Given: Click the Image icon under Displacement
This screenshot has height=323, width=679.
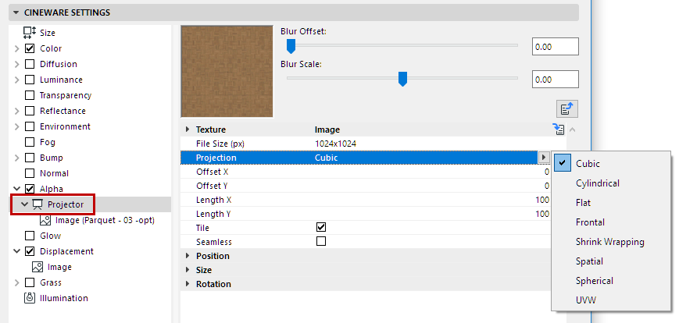Looking at the screenshot, I should tap(38, 267).
